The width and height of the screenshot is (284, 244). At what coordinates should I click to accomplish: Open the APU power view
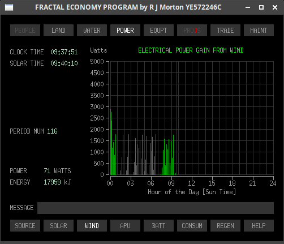click(x=125, y=225)
